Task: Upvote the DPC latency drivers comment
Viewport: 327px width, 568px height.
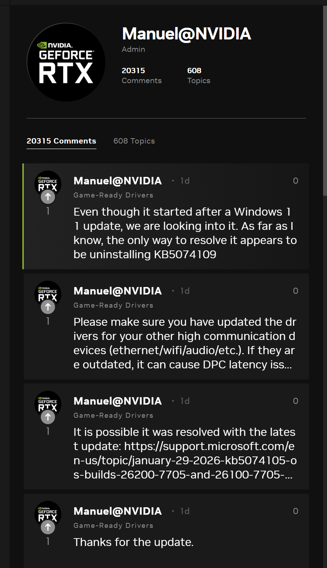Action: pyautogui.click(x=48, y=307)
